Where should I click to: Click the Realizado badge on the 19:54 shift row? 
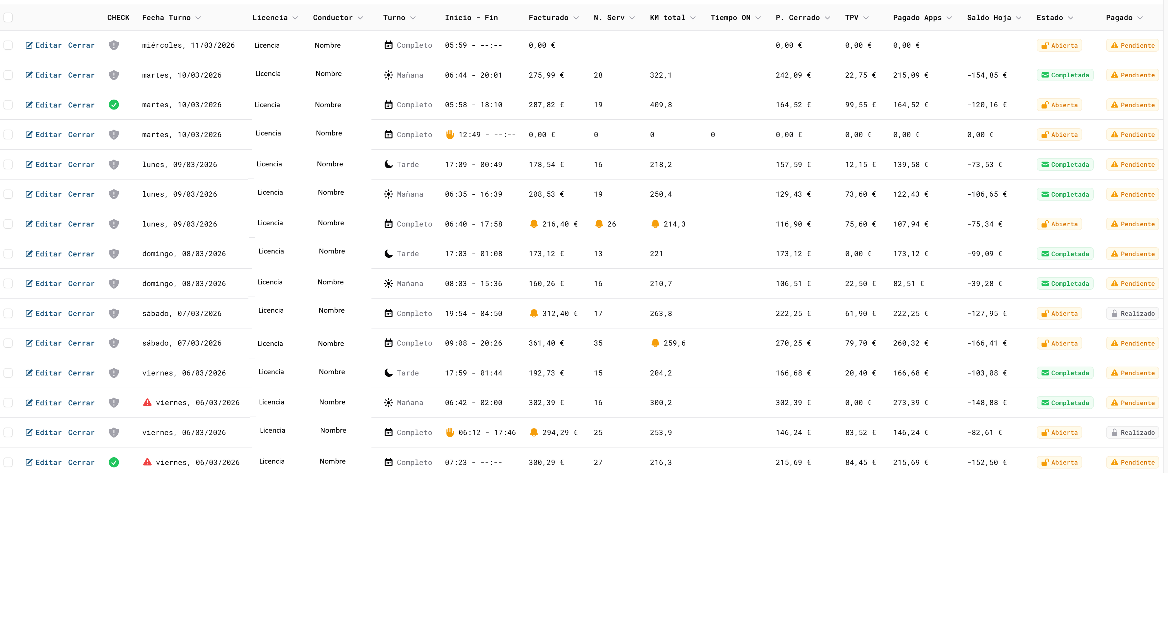pyautogui.click(x=1133, y=313)
